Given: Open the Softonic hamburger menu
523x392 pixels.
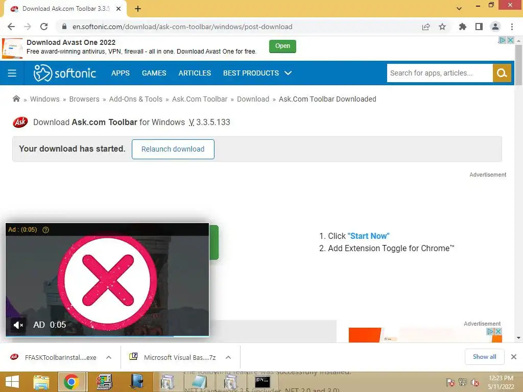Looking at the screenshot, I should coord(12,73).
